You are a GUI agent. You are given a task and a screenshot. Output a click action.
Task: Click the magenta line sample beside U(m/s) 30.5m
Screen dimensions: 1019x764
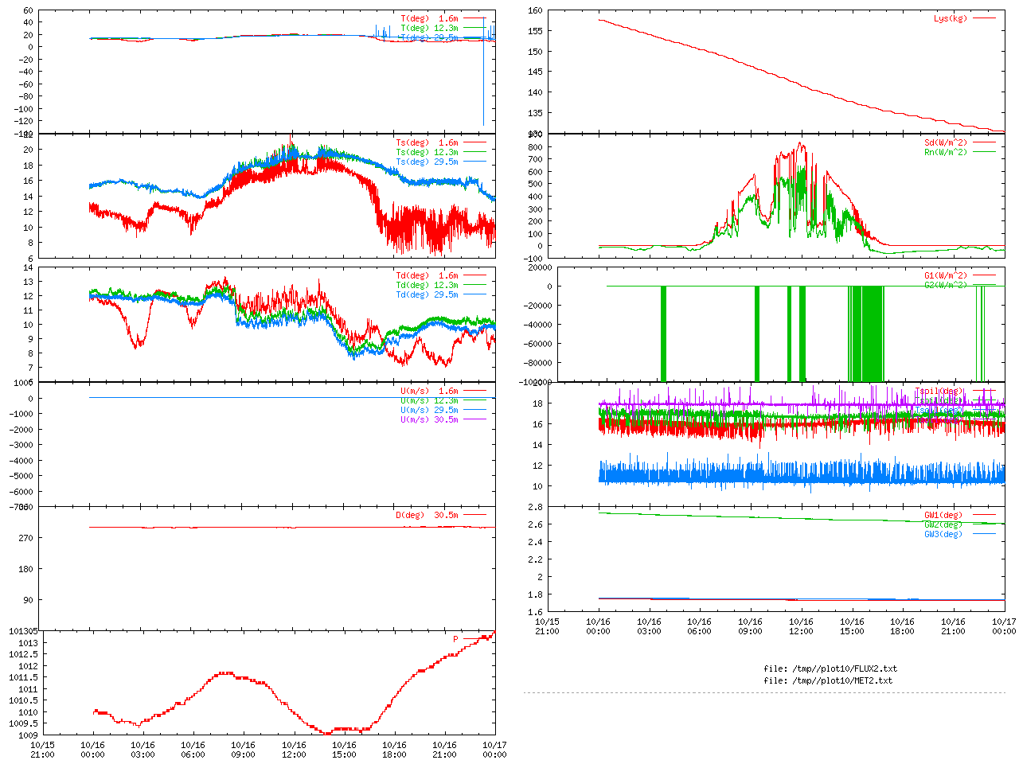coord(474,419)
